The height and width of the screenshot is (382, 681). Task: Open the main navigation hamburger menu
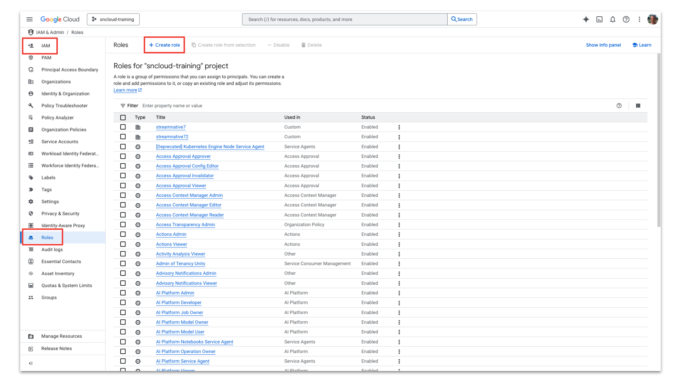point(29,19)
